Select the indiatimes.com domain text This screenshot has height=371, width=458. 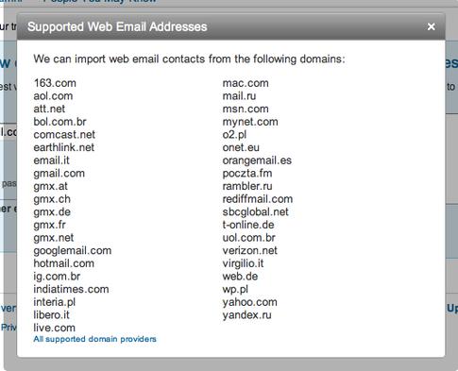(71, 289)
